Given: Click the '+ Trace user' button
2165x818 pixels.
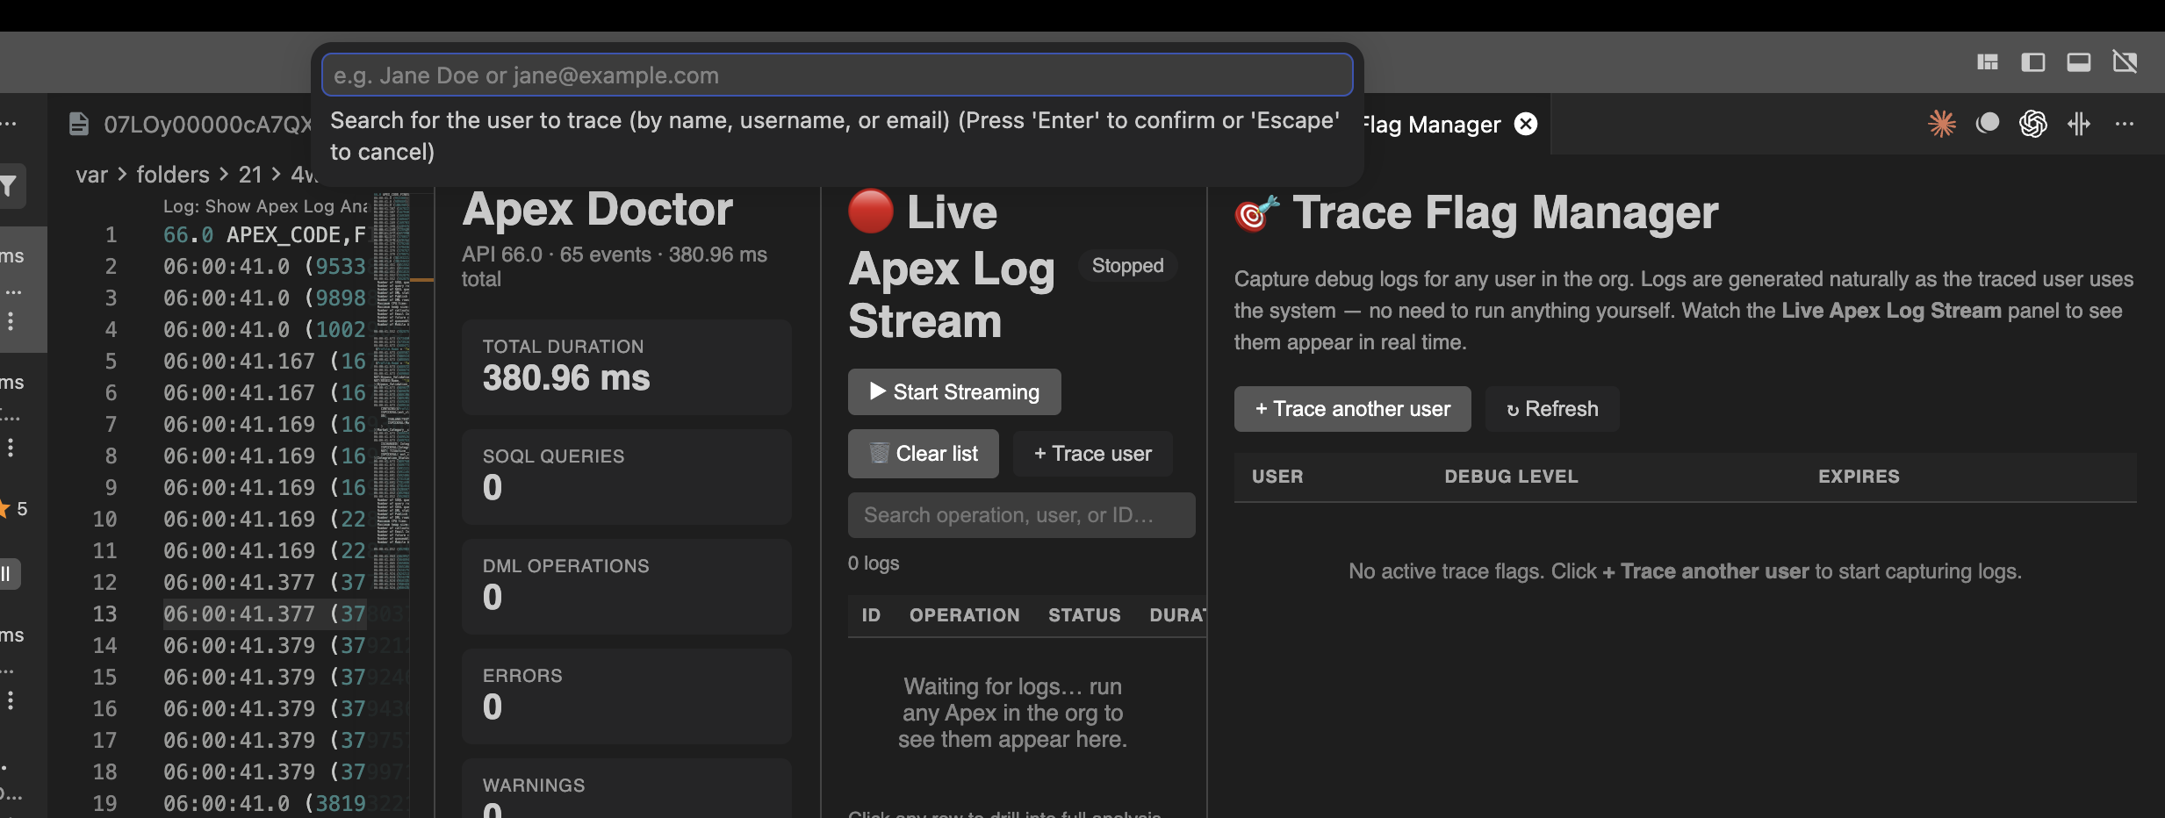Looking at the screenshot, I should click(x=1092, y=454).
